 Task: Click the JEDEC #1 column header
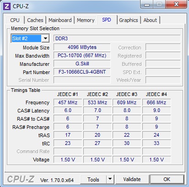(68, 94)
